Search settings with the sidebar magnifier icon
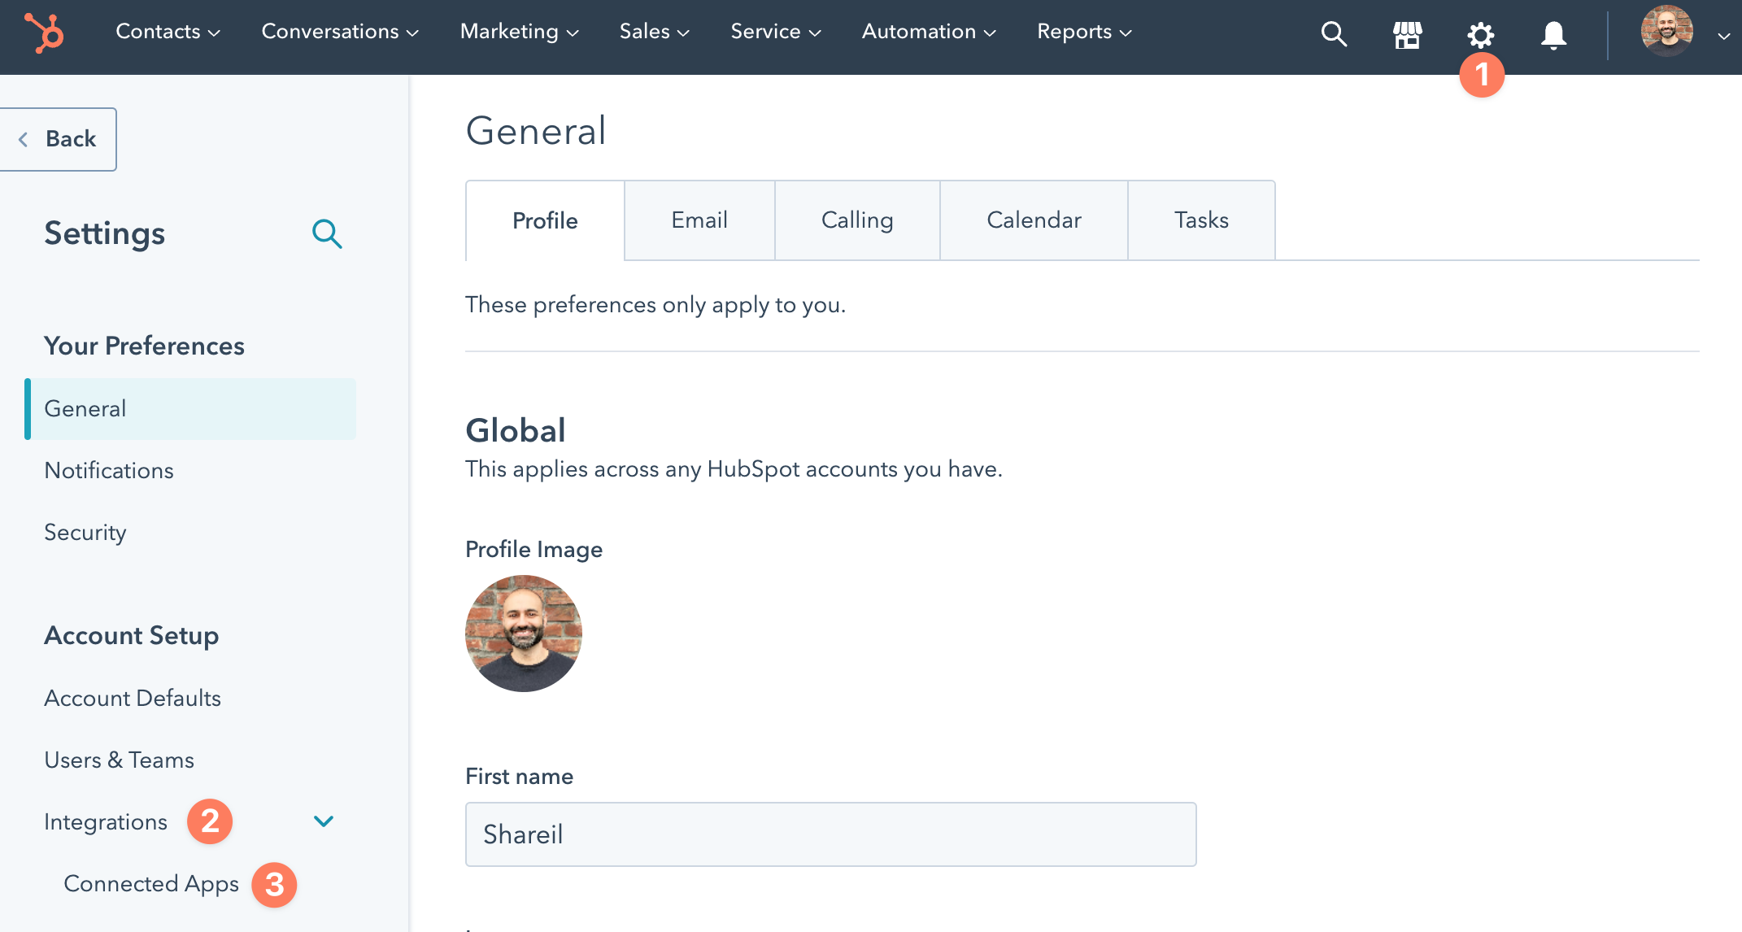 [x=327, y=233]
